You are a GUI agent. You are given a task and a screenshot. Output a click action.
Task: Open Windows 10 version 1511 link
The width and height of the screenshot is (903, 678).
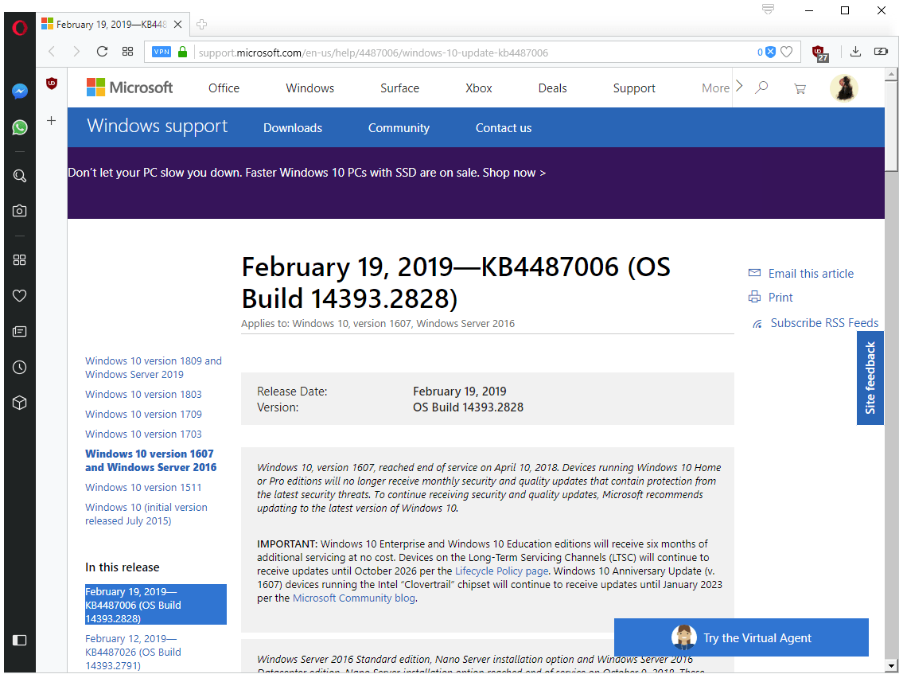pyautogui.click(x=143, y=487)
